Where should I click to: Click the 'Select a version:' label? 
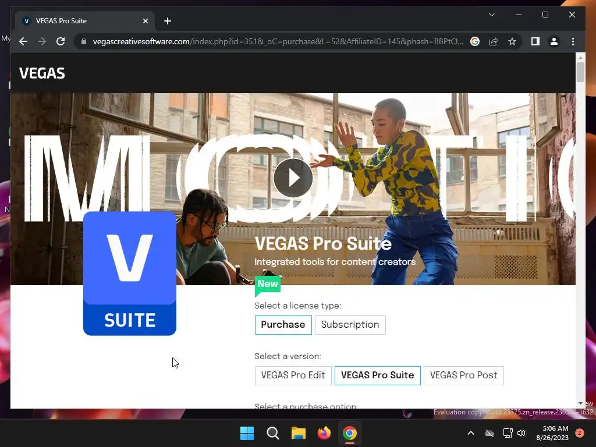click(288, 356)
